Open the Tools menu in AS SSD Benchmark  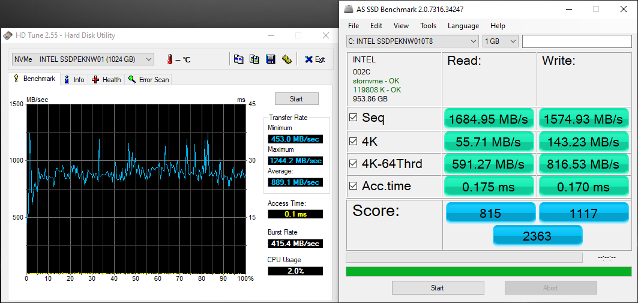pyautogui.click(x=428, y=26)
